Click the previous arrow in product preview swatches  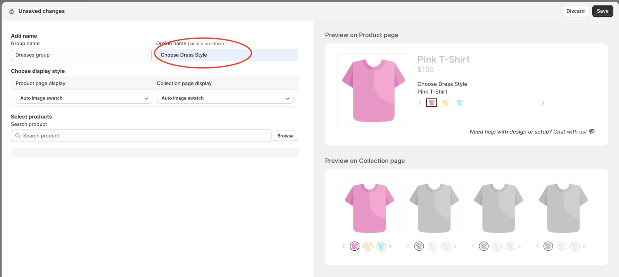(420, 103)
